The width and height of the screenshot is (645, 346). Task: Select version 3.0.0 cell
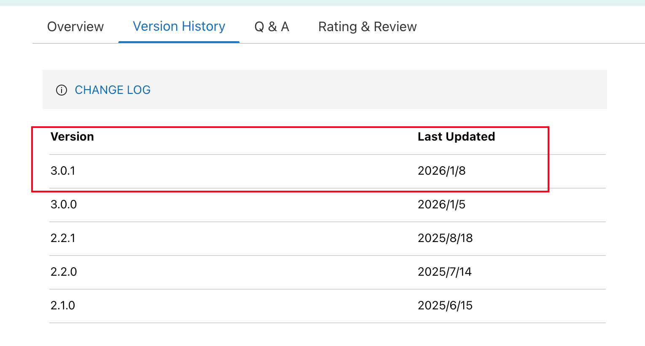point(64,204)
